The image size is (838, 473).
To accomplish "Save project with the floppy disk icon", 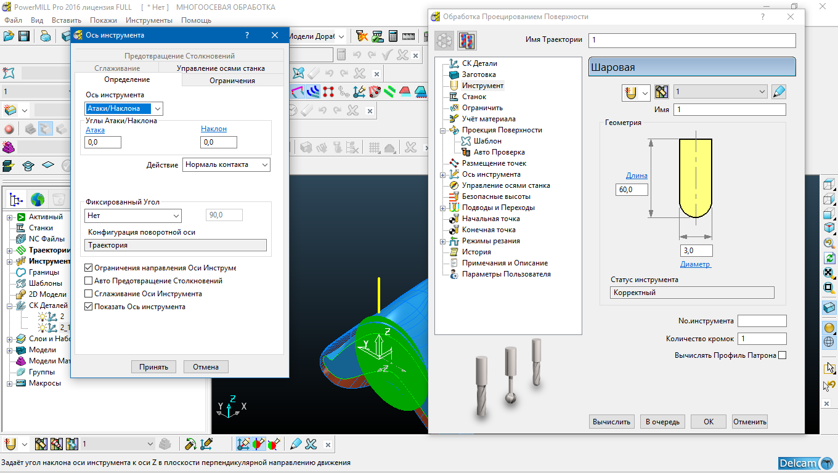I will 24,36.
